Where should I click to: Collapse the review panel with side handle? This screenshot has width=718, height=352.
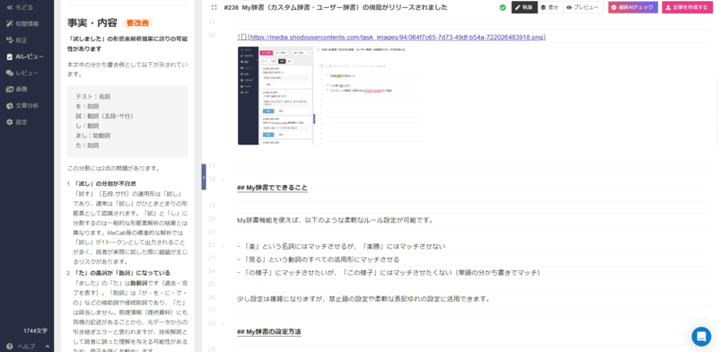(204, 177)
